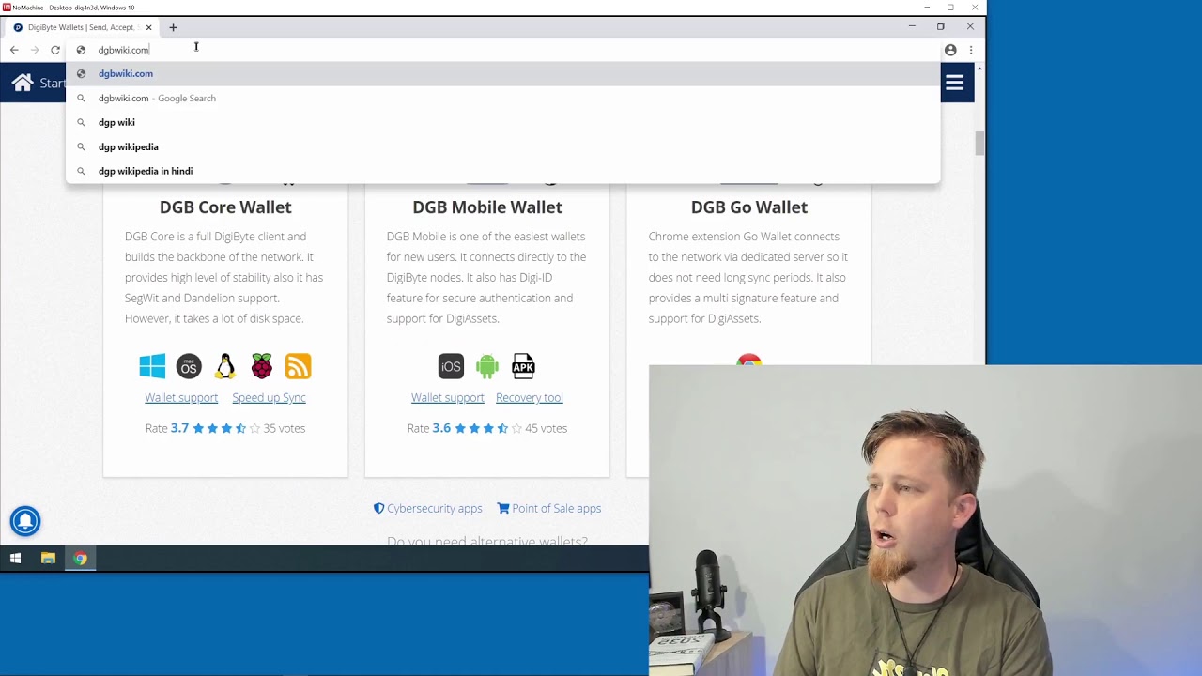
Task: Open Wallet support link under DGB Mobile Wallet
Action: coord(447,398)
